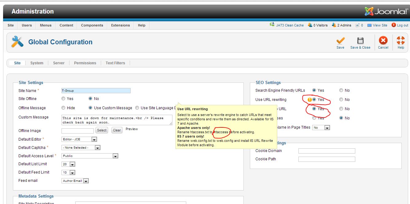
Task: Click the Save & Close floppy icon
Action: [360, 41]
